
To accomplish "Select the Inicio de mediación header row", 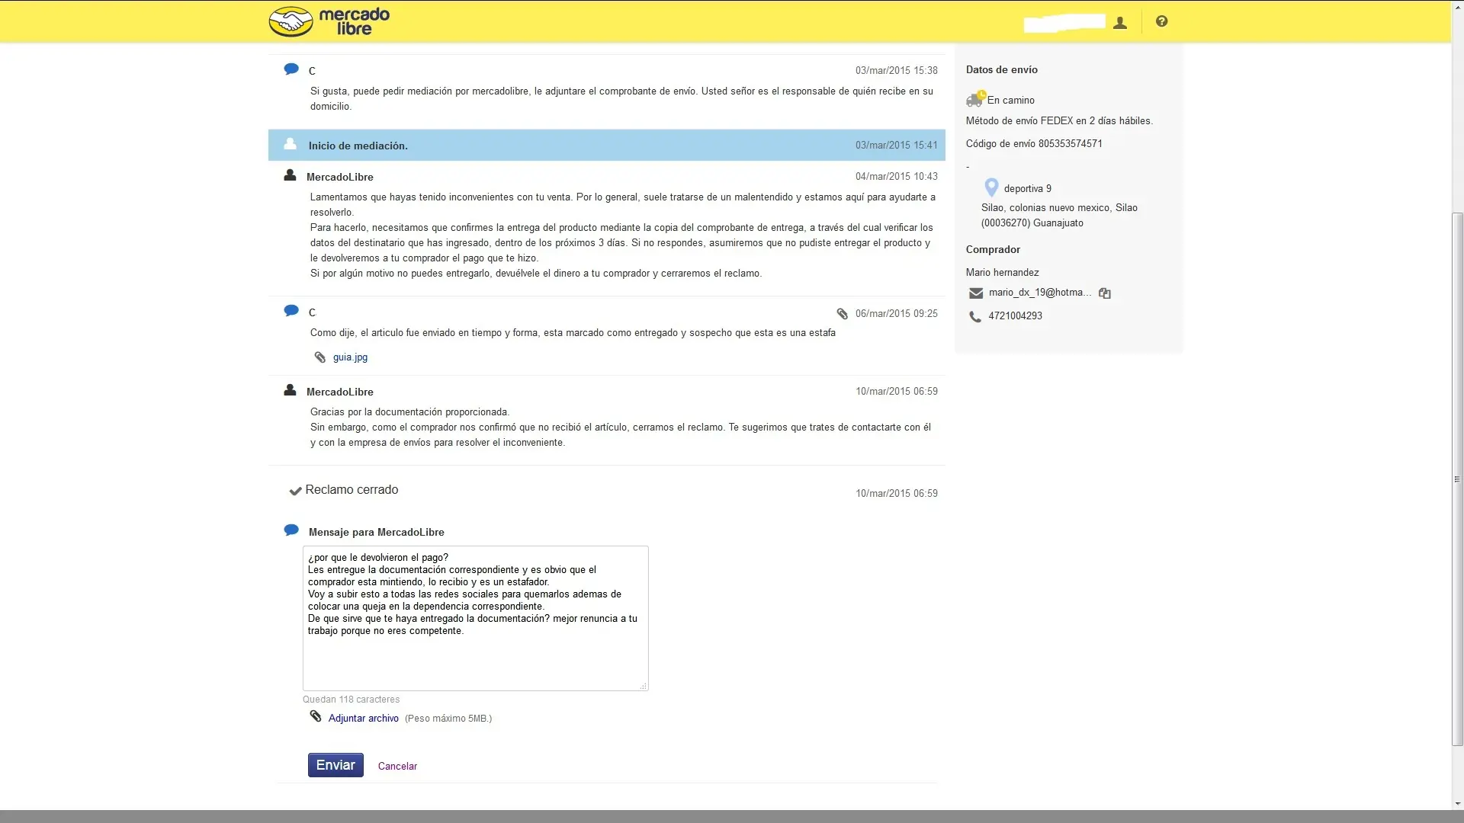I will tap(606, 145).
